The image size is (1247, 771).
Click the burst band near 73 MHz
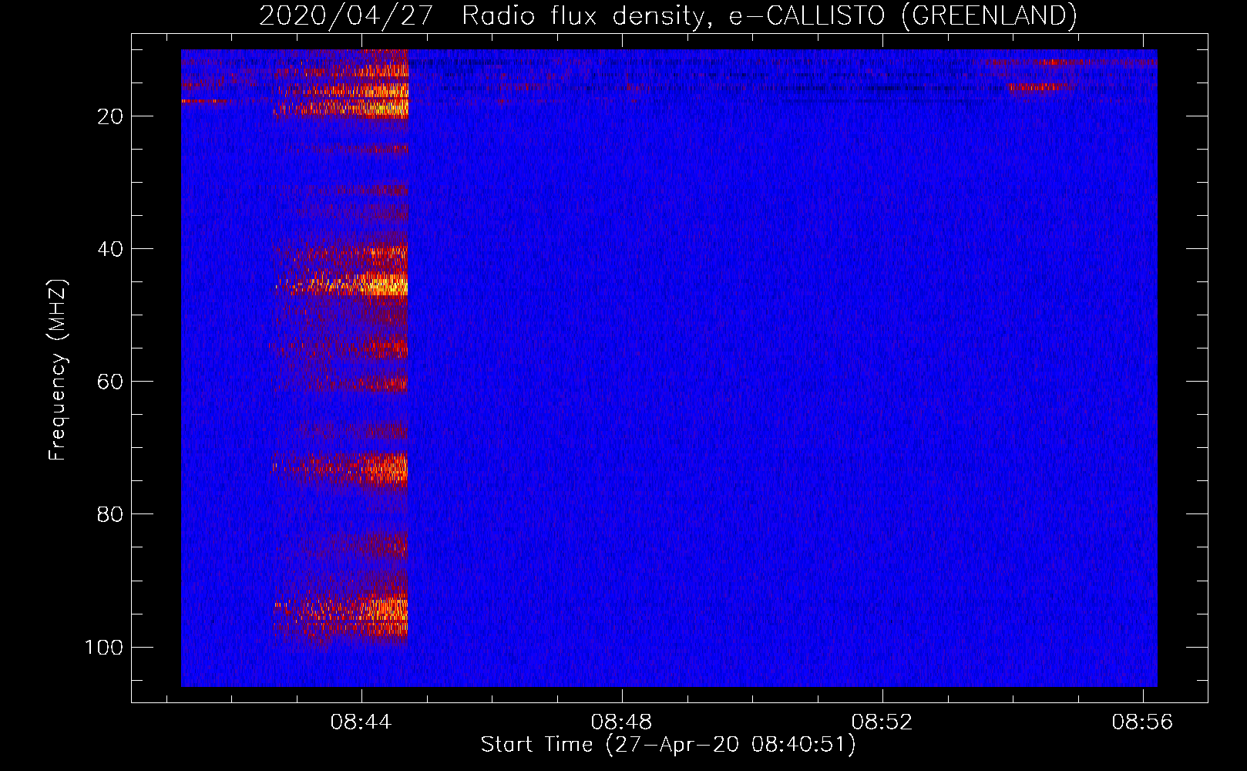coord(341,467)
